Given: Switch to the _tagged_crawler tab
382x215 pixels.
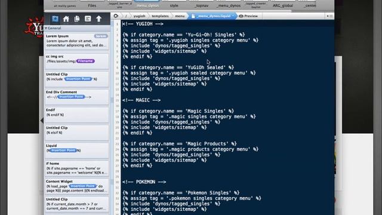Looking at the screenshot, I should [x=256, y=5].
